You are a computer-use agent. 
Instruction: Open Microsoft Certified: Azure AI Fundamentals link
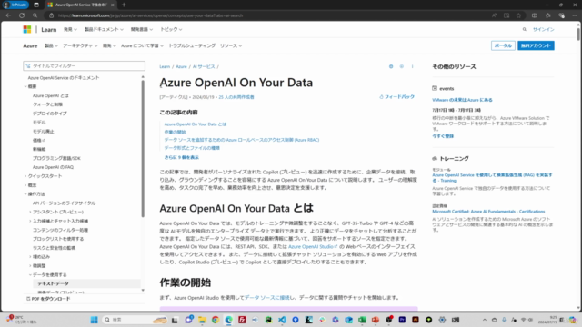point(488,212)
